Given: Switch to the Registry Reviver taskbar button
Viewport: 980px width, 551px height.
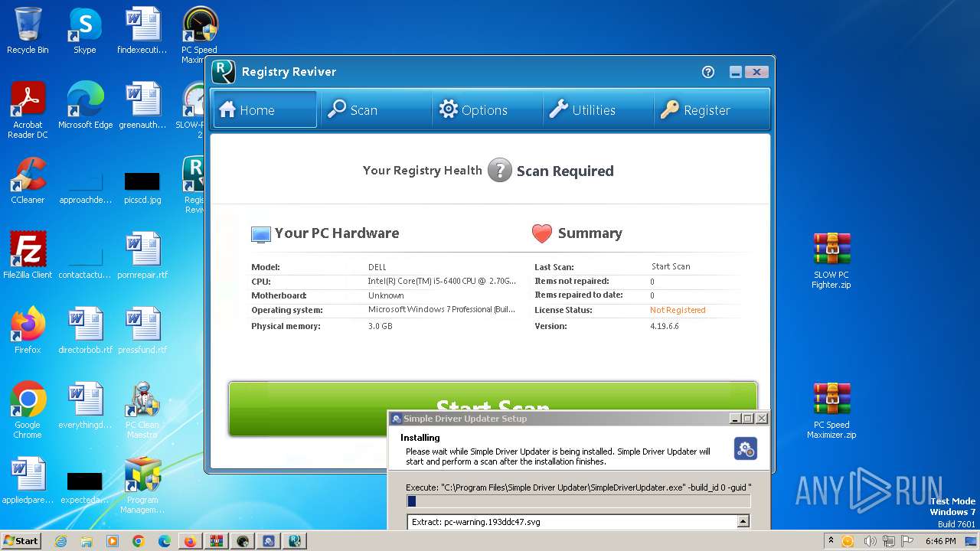Looking at the screenshot, I should (x=294, y=541).
